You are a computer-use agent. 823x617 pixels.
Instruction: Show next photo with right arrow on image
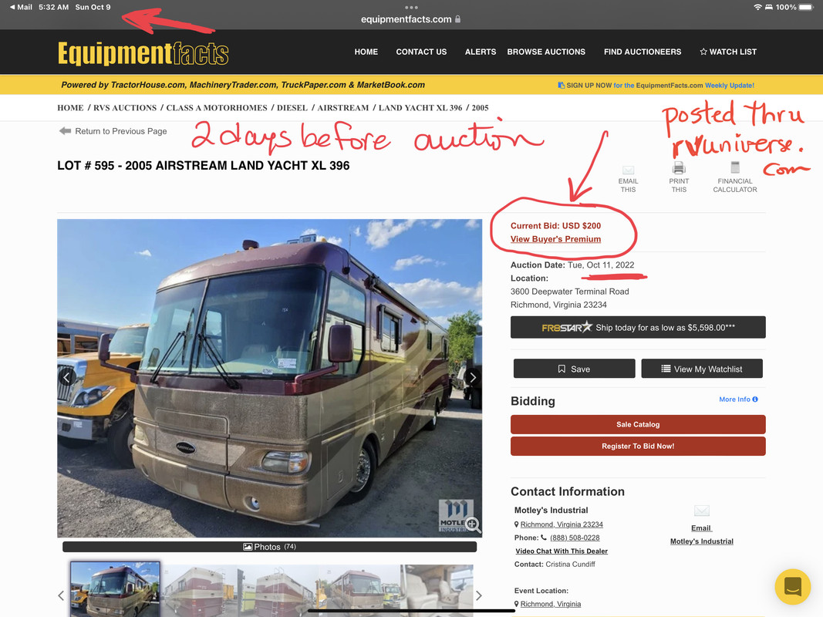point(472,377)
